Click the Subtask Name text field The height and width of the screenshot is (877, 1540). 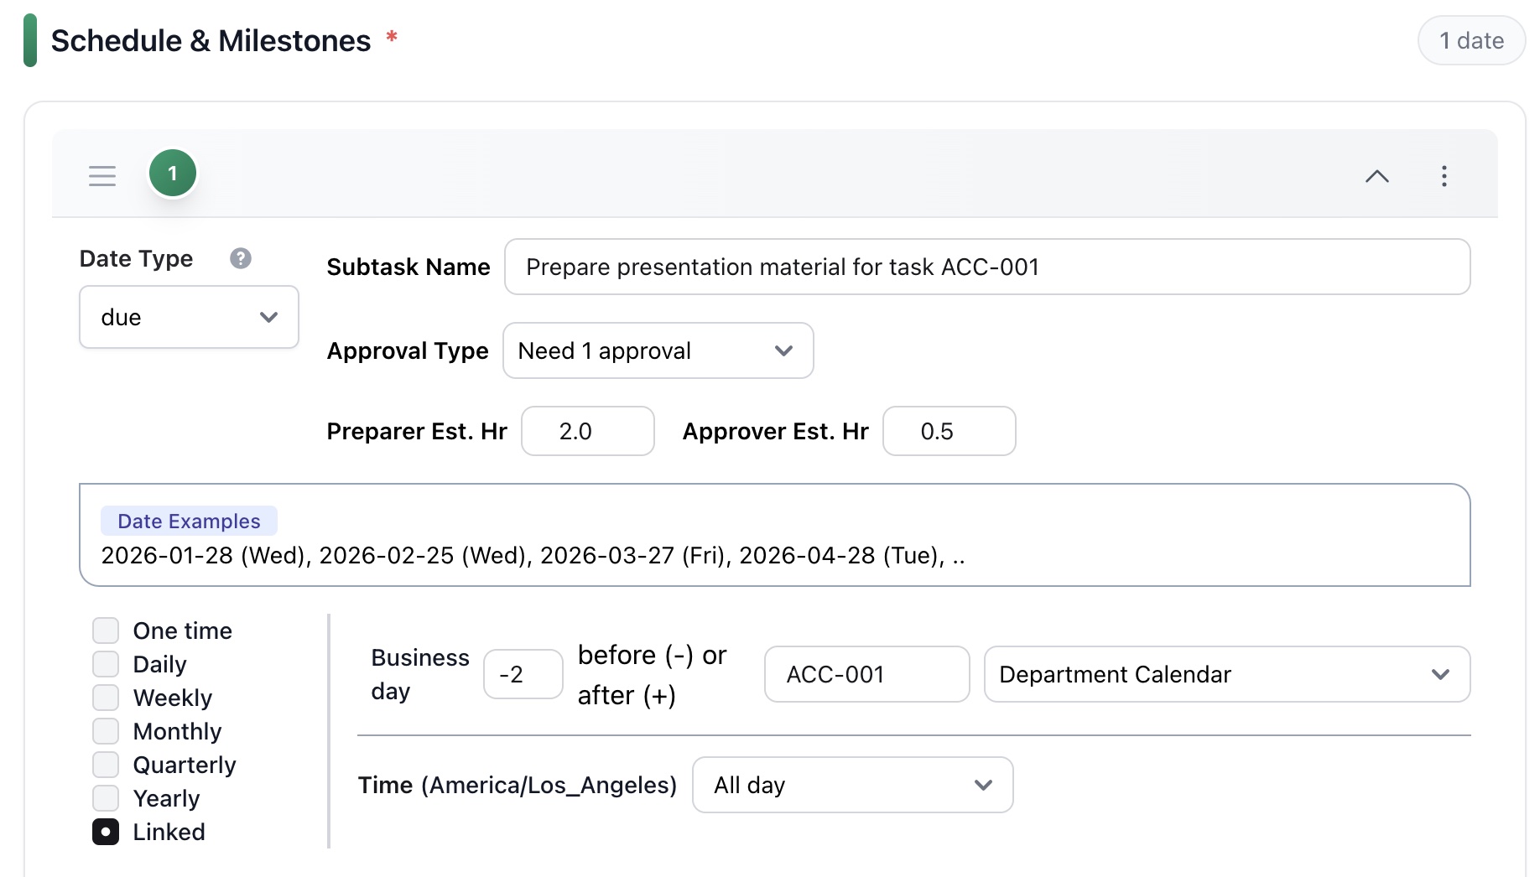point(986,267)
